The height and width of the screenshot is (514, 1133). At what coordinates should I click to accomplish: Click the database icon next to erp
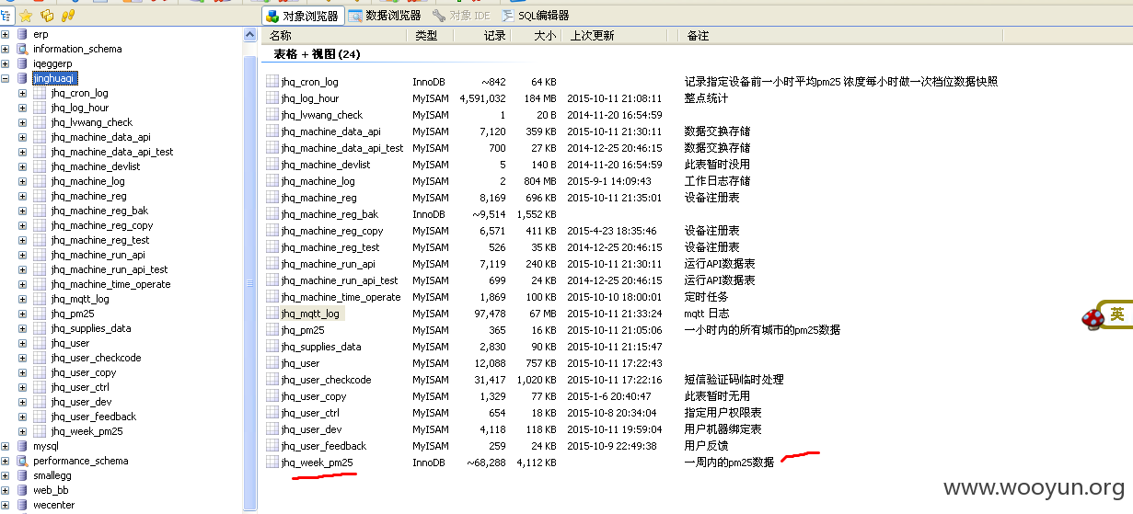(x=23, y=34)
